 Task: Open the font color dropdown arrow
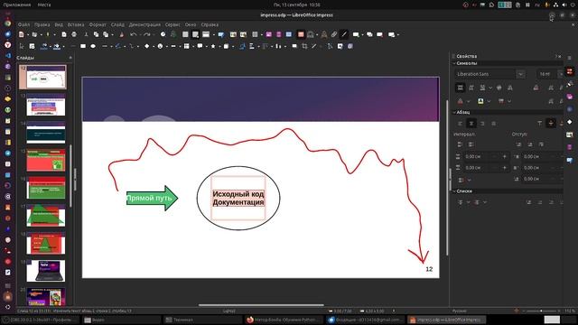coord(468,101)
